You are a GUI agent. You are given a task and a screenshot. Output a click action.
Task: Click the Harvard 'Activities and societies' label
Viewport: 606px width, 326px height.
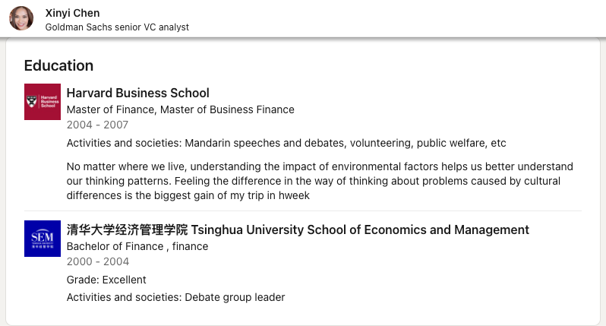[125, 143]
